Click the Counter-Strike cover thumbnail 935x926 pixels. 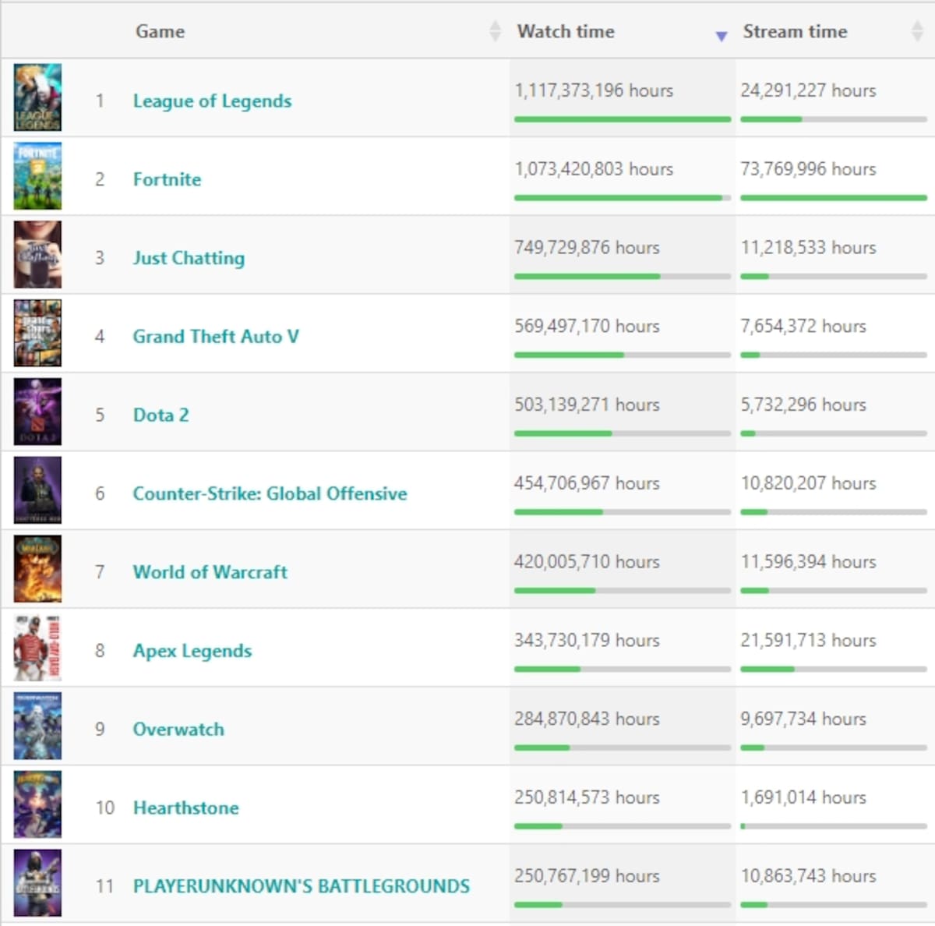coord(37,490)
